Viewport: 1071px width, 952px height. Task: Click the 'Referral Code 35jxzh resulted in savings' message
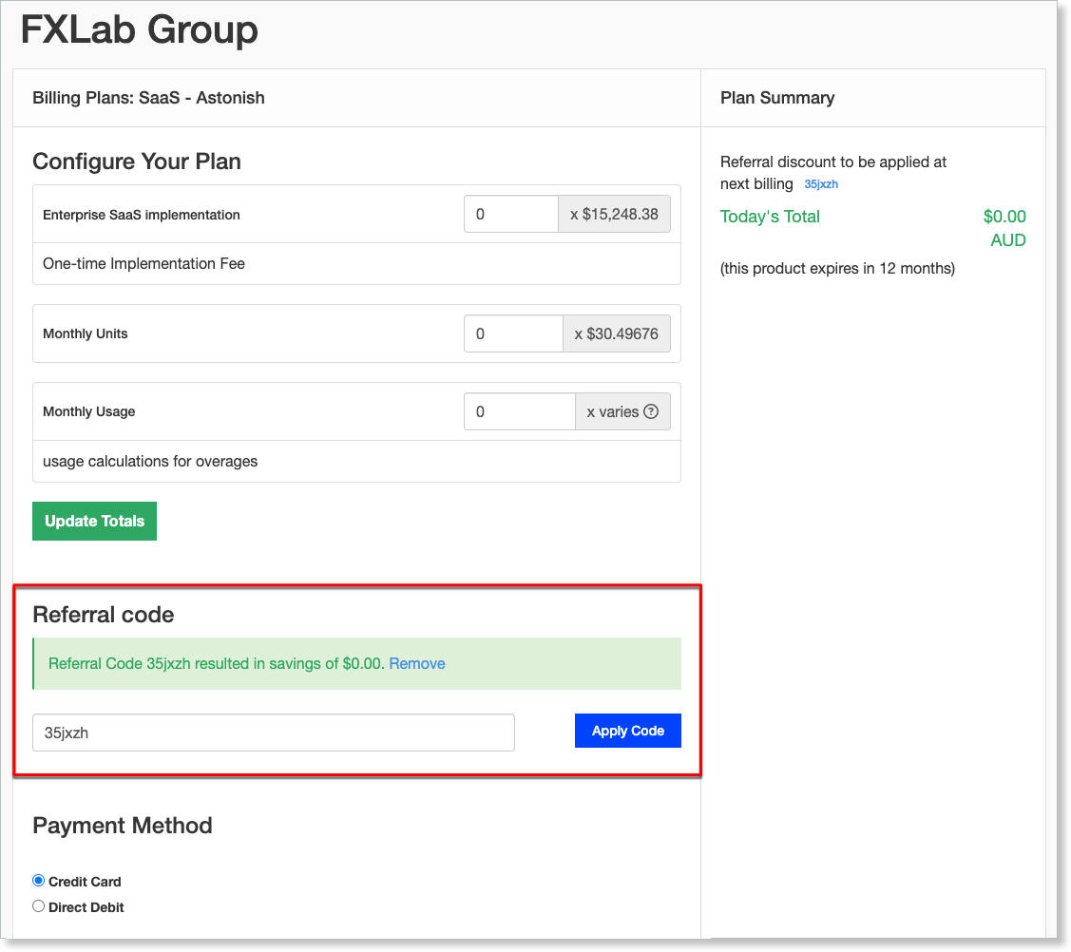point(215,664)
